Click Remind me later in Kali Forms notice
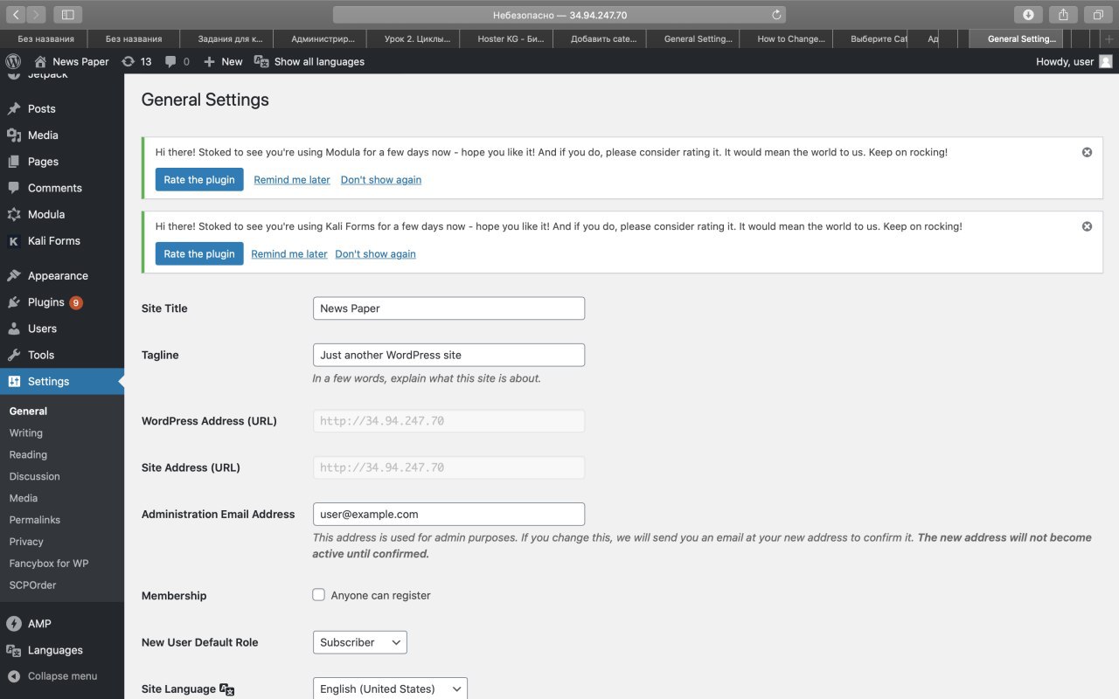 click(289, 254)
